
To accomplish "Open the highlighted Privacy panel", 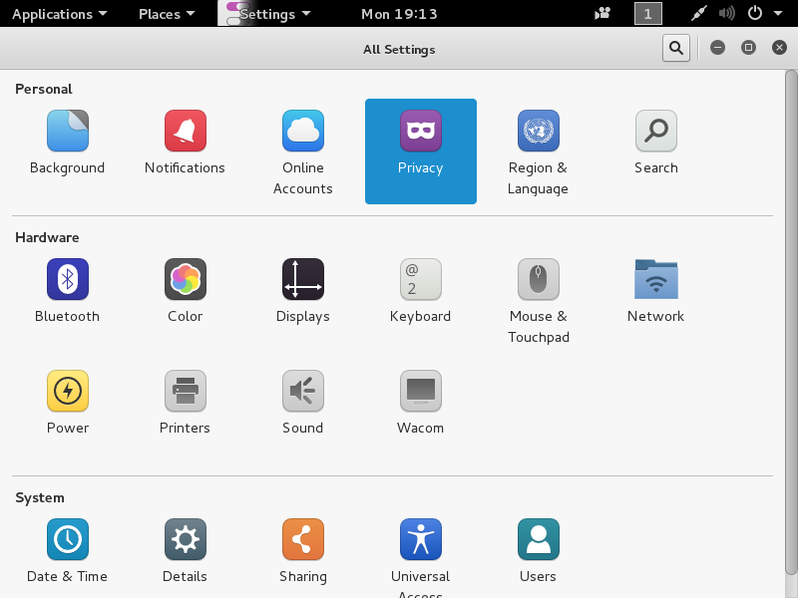I will coord(420,151).
